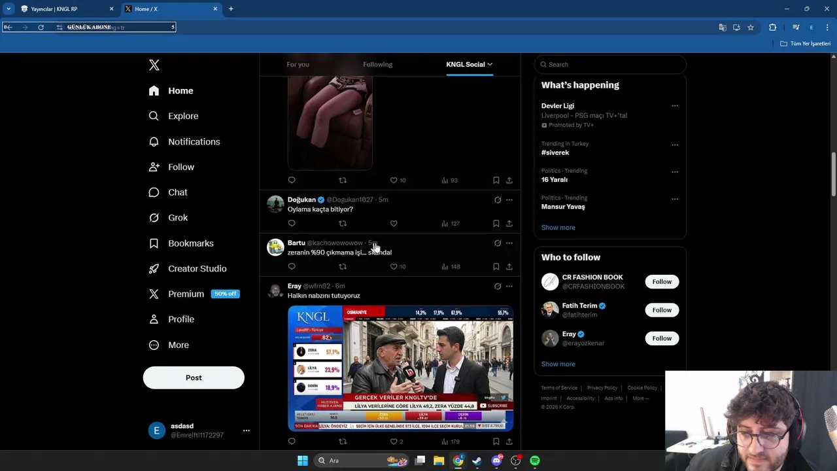Open Grok explain icon on Eray's post
The height and width of the screenshot is (471, 837).
(x=498, y=287)
